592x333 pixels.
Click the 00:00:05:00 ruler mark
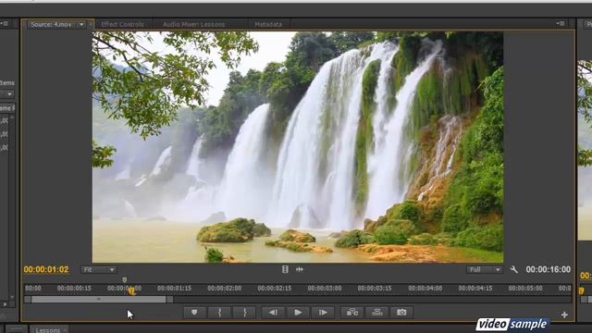(525, 288)
